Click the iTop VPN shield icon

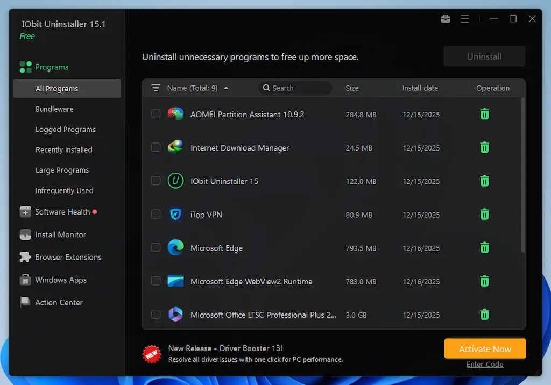175,214
